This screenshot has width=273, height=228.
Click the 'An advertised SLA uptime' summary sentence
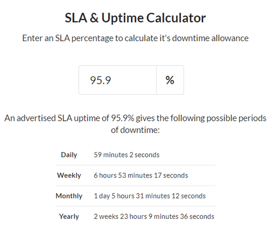pos(135,124)
